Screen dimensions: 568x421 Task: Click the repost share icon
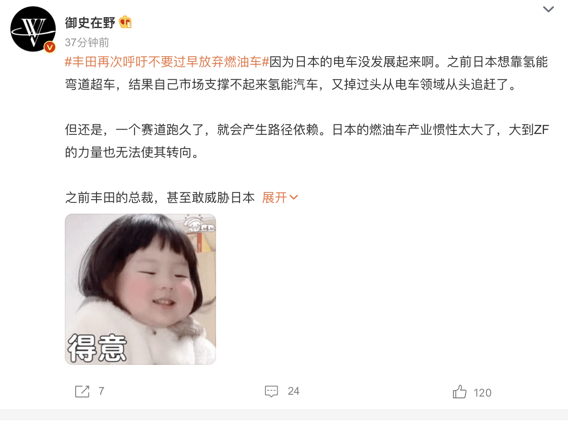coord(82,391)
